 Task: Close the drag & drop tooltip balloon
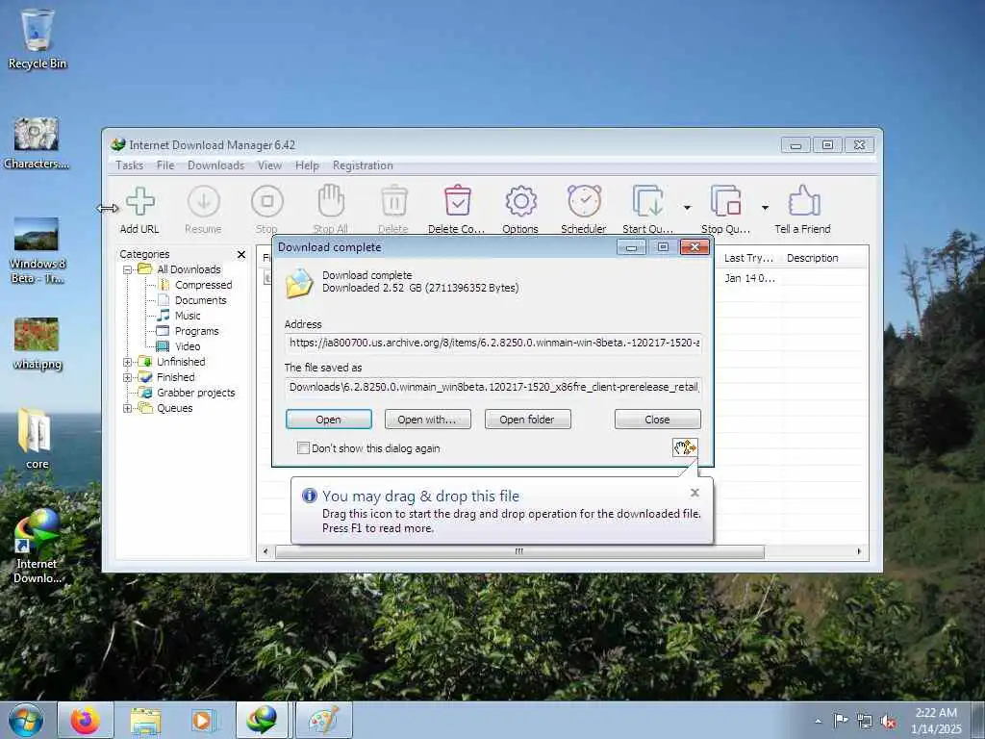[695, 493]
